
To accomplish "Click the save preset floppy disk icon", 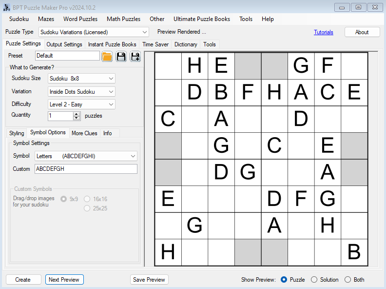I will (x=121, y=56).
